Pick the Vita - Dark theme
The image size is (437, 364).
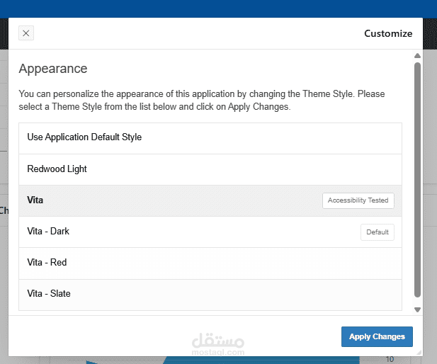pos(48,232)
